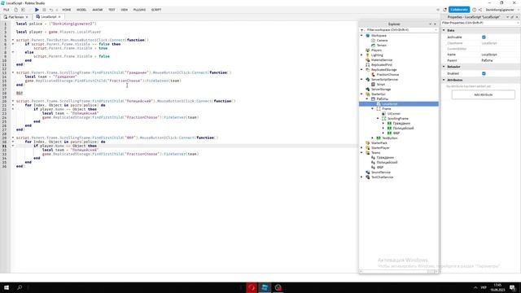Screen dimensions: 521x293
Task: Click the Stop playtest button
Action: pyautogui.click(x=44, y=10)
